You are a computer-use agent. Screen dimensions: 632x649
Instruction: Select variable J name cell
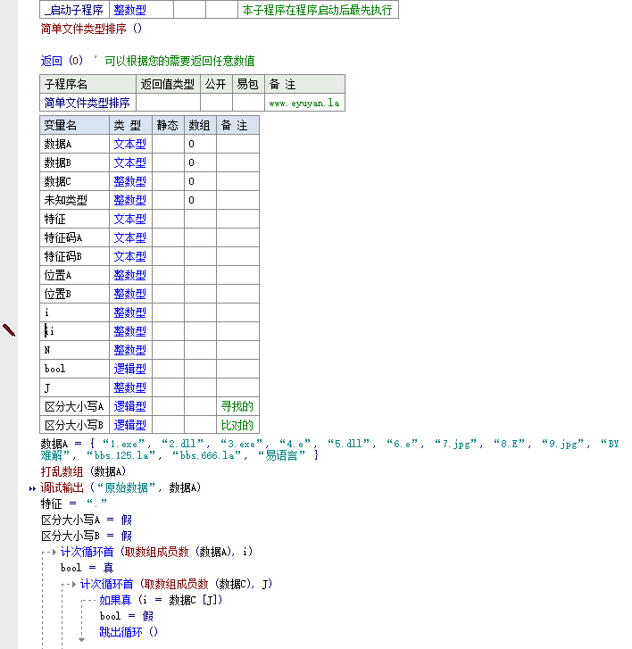[x=74, y=387]
